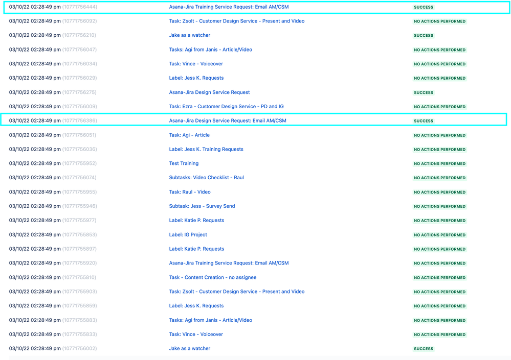This screenshot has height=360, width=511.
Task: Open the Test Training rule link
Action: [184, 163]
